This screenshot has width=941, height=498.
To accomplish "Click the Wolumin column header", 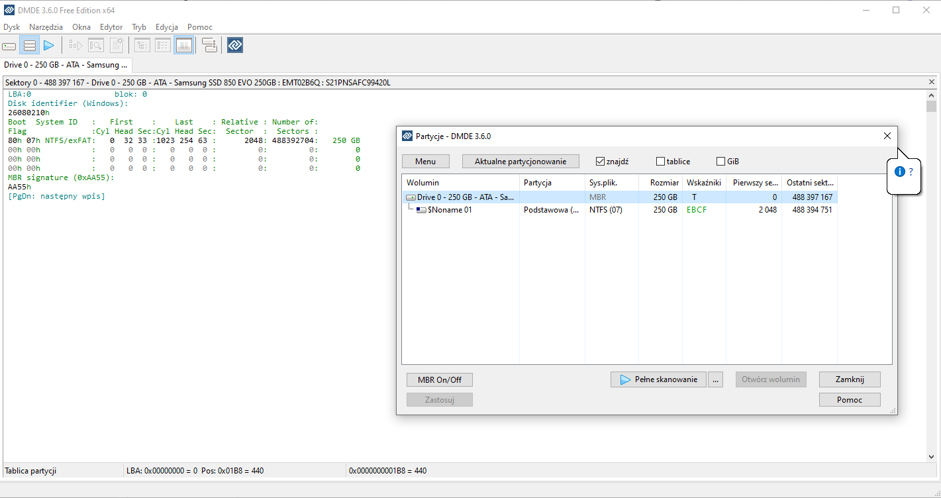I will 461,182.
